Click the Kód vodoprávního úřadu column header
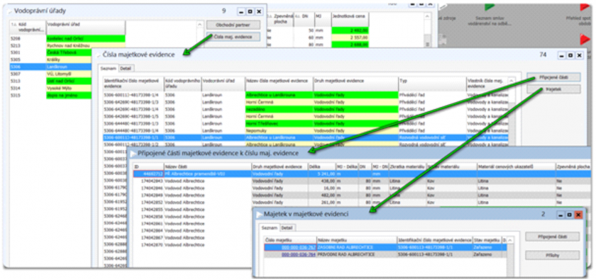Viewport: 596px width, 279px height. 182,84
